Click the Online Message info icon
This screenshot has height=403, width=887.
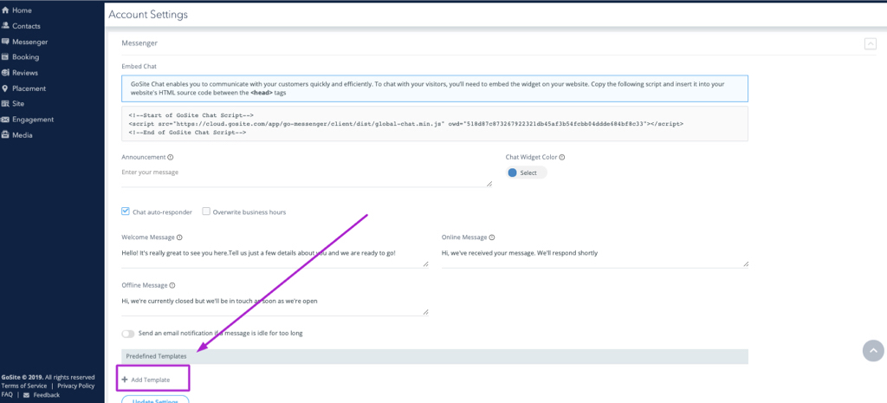[492, 237]
